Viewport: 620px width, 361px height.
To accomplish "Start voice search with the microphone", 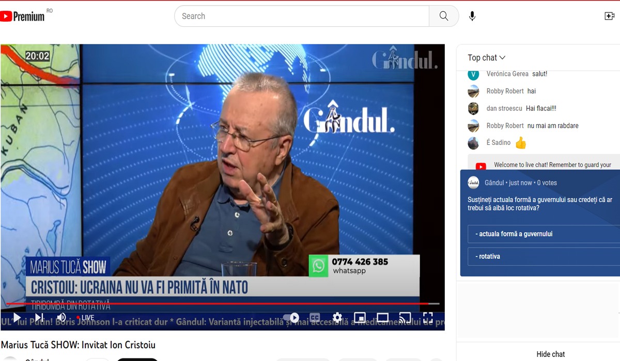I will tap(472, 16).
